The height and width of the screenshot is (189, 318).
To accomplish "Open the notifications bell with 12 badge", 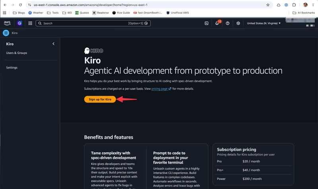I will 217,23.
